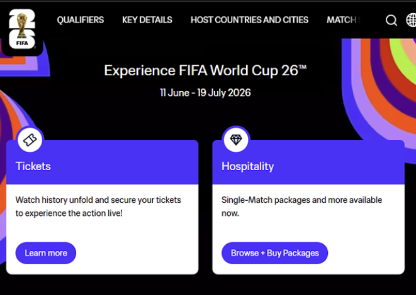Viewport: 416px width, 295px height.
Task: Click the Tickets card heading
Action: pos(33,166)
